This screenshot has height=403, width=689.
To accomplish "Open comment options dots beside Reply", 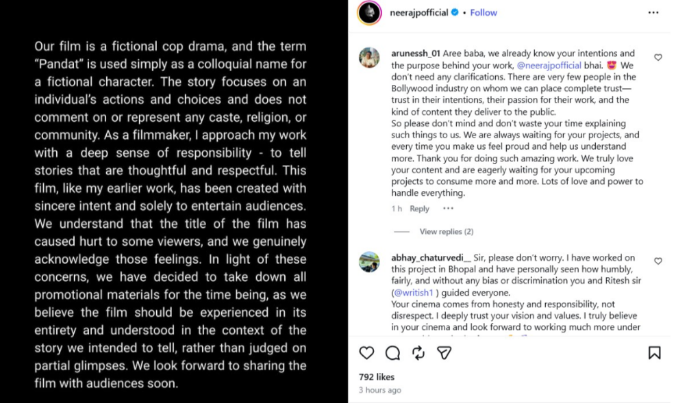I will [x=448, y=209].
